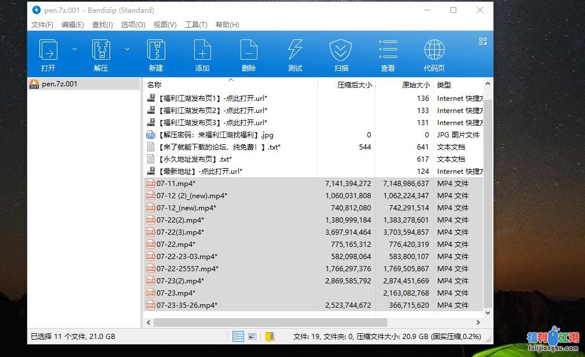Click the horizontal scrollbar right arrow
Viewport: 585px width, 357px height.
coord(478,322)
